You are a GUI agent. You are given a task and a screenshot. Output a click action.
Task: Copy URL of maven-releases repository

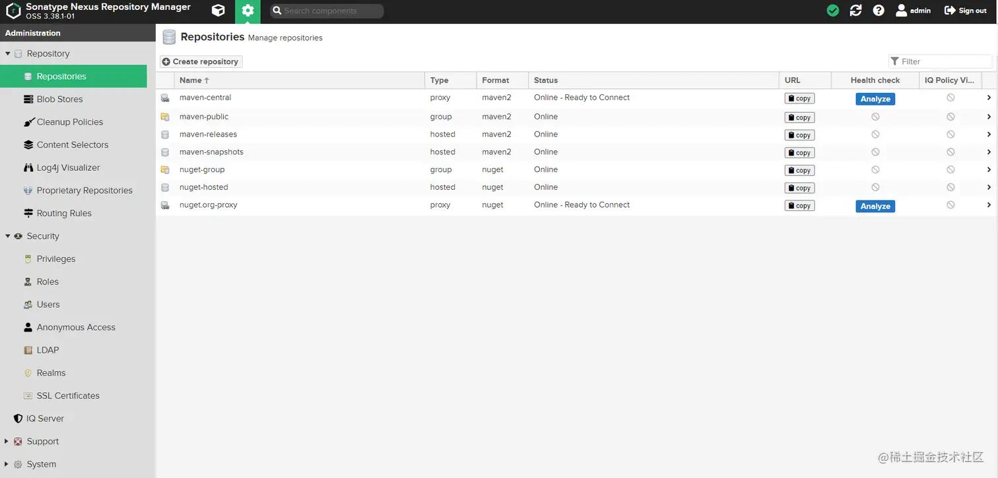point(799,135)
